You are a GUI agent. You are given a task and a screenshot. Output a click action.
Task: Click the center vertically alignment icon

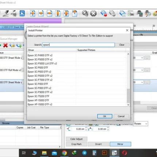pos(66,13)
